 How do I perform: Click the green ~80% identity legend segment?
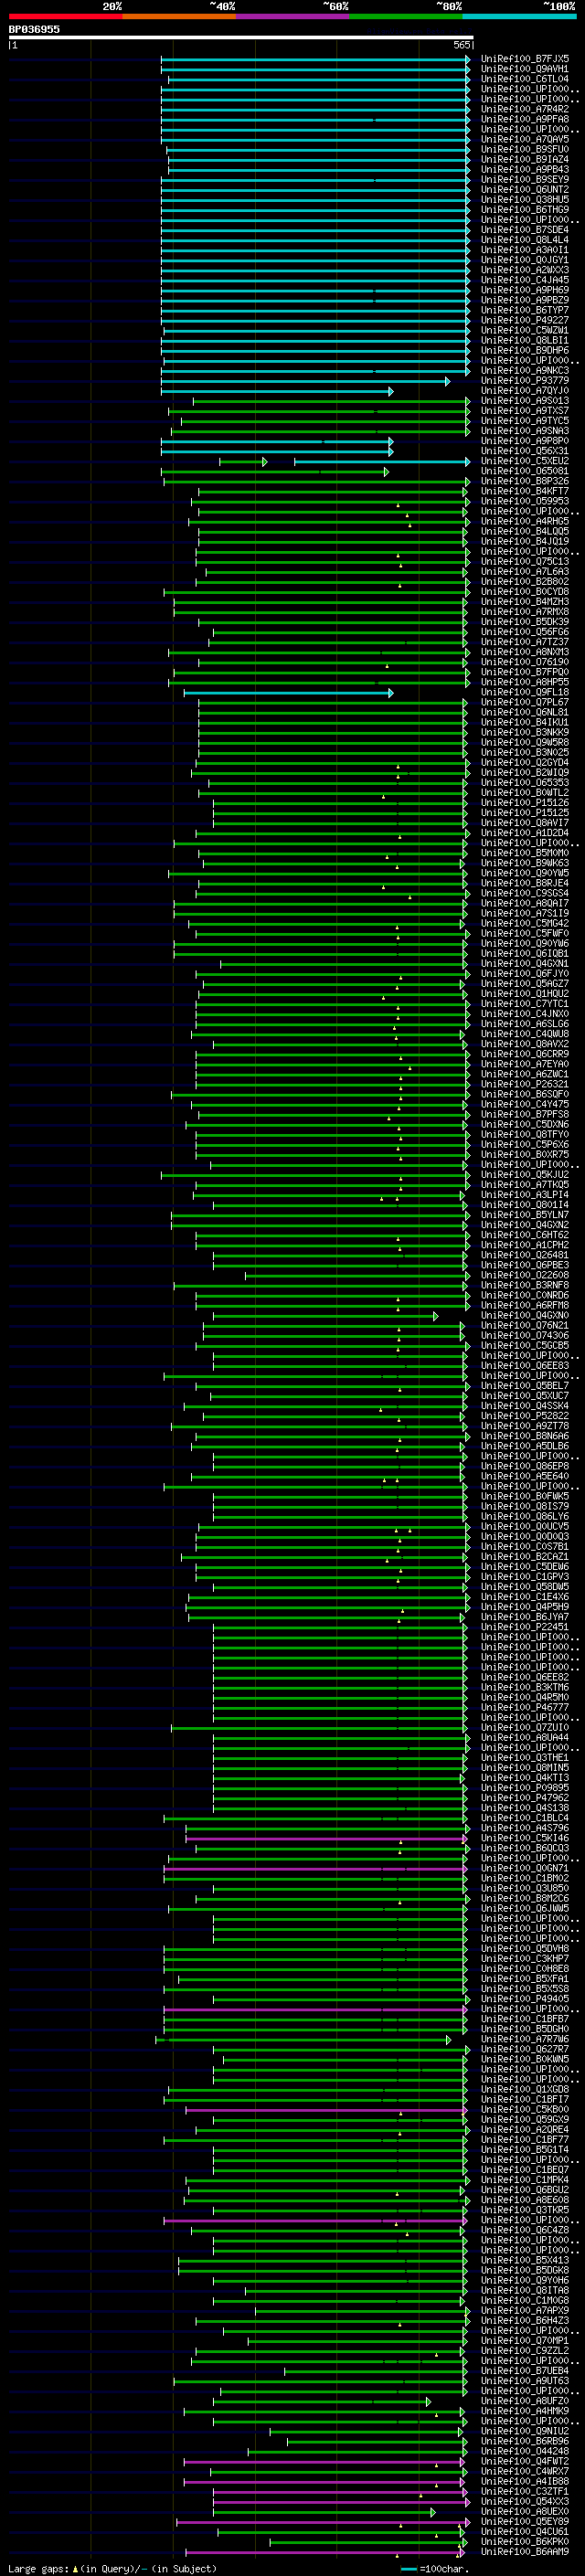click(x=406, y=16)
